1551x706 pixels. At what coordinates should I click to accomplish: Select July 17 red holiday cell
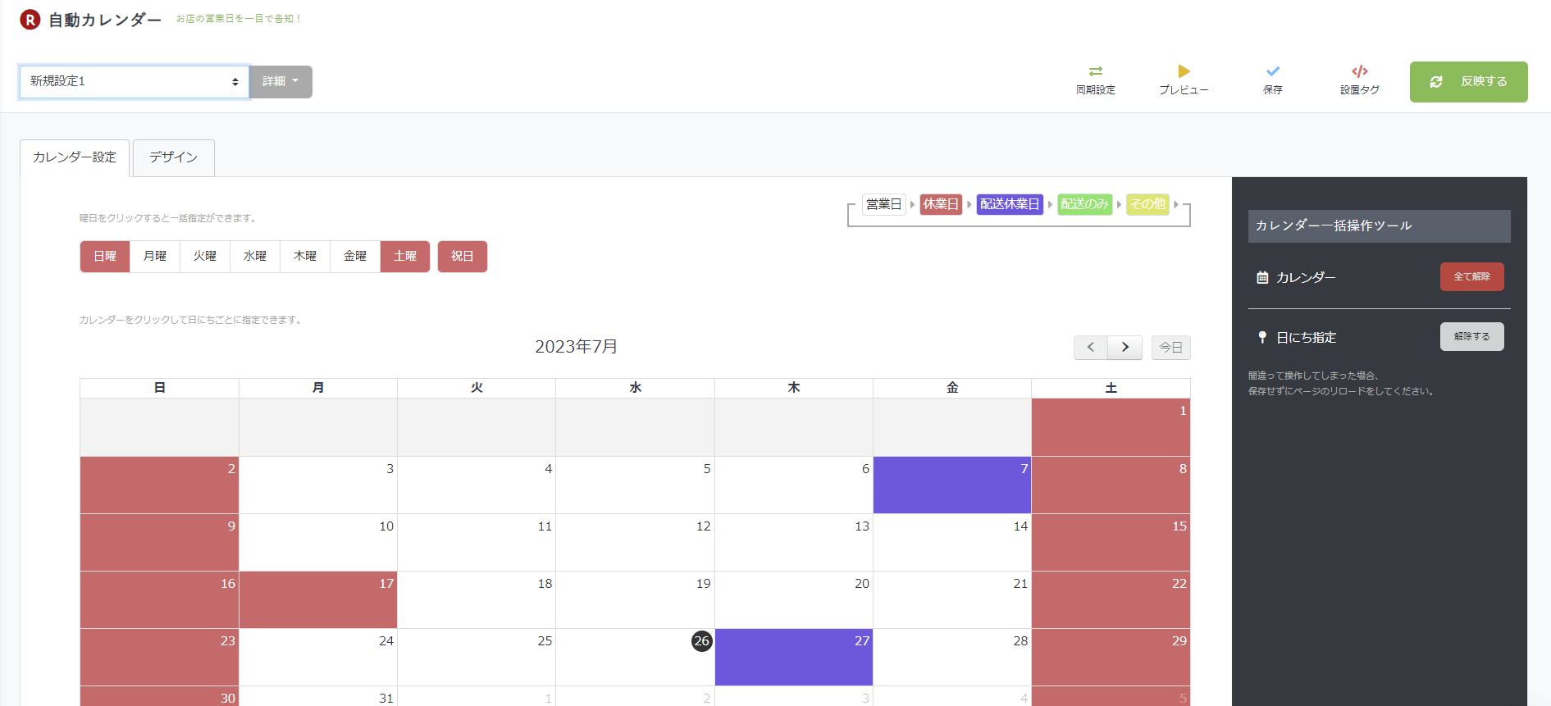(318, 600)
